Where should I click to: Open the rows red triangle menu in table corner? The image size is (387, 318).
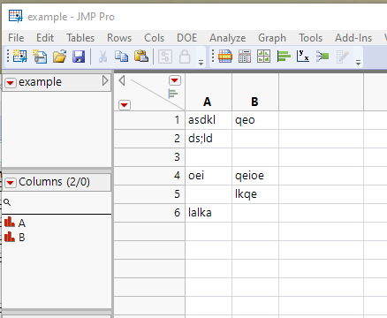[x=125, y=105]
